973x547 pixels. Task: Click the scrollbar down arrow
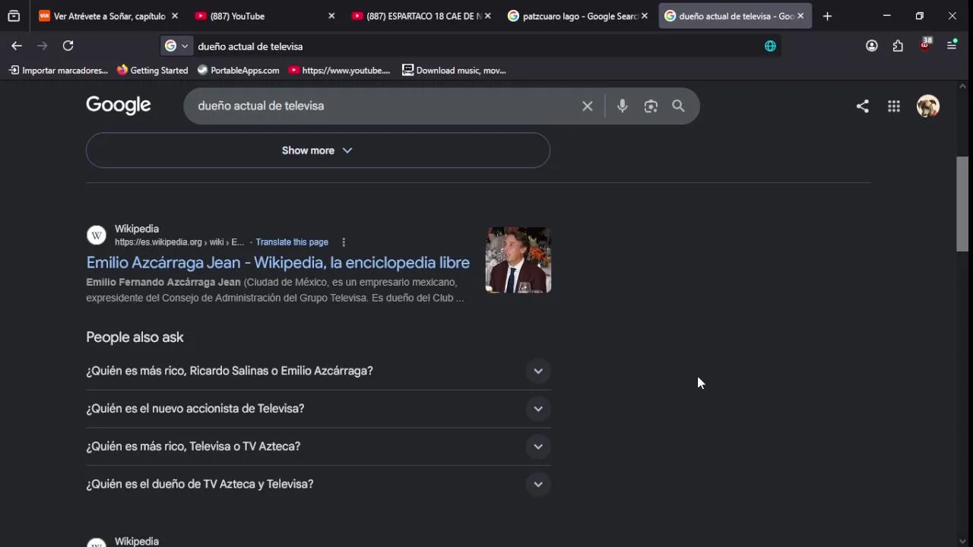point(962,541)
